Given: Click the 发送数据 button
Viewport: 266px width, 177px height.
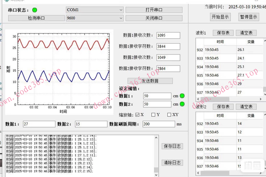Looking at the screenshot, I should [150, 81].
